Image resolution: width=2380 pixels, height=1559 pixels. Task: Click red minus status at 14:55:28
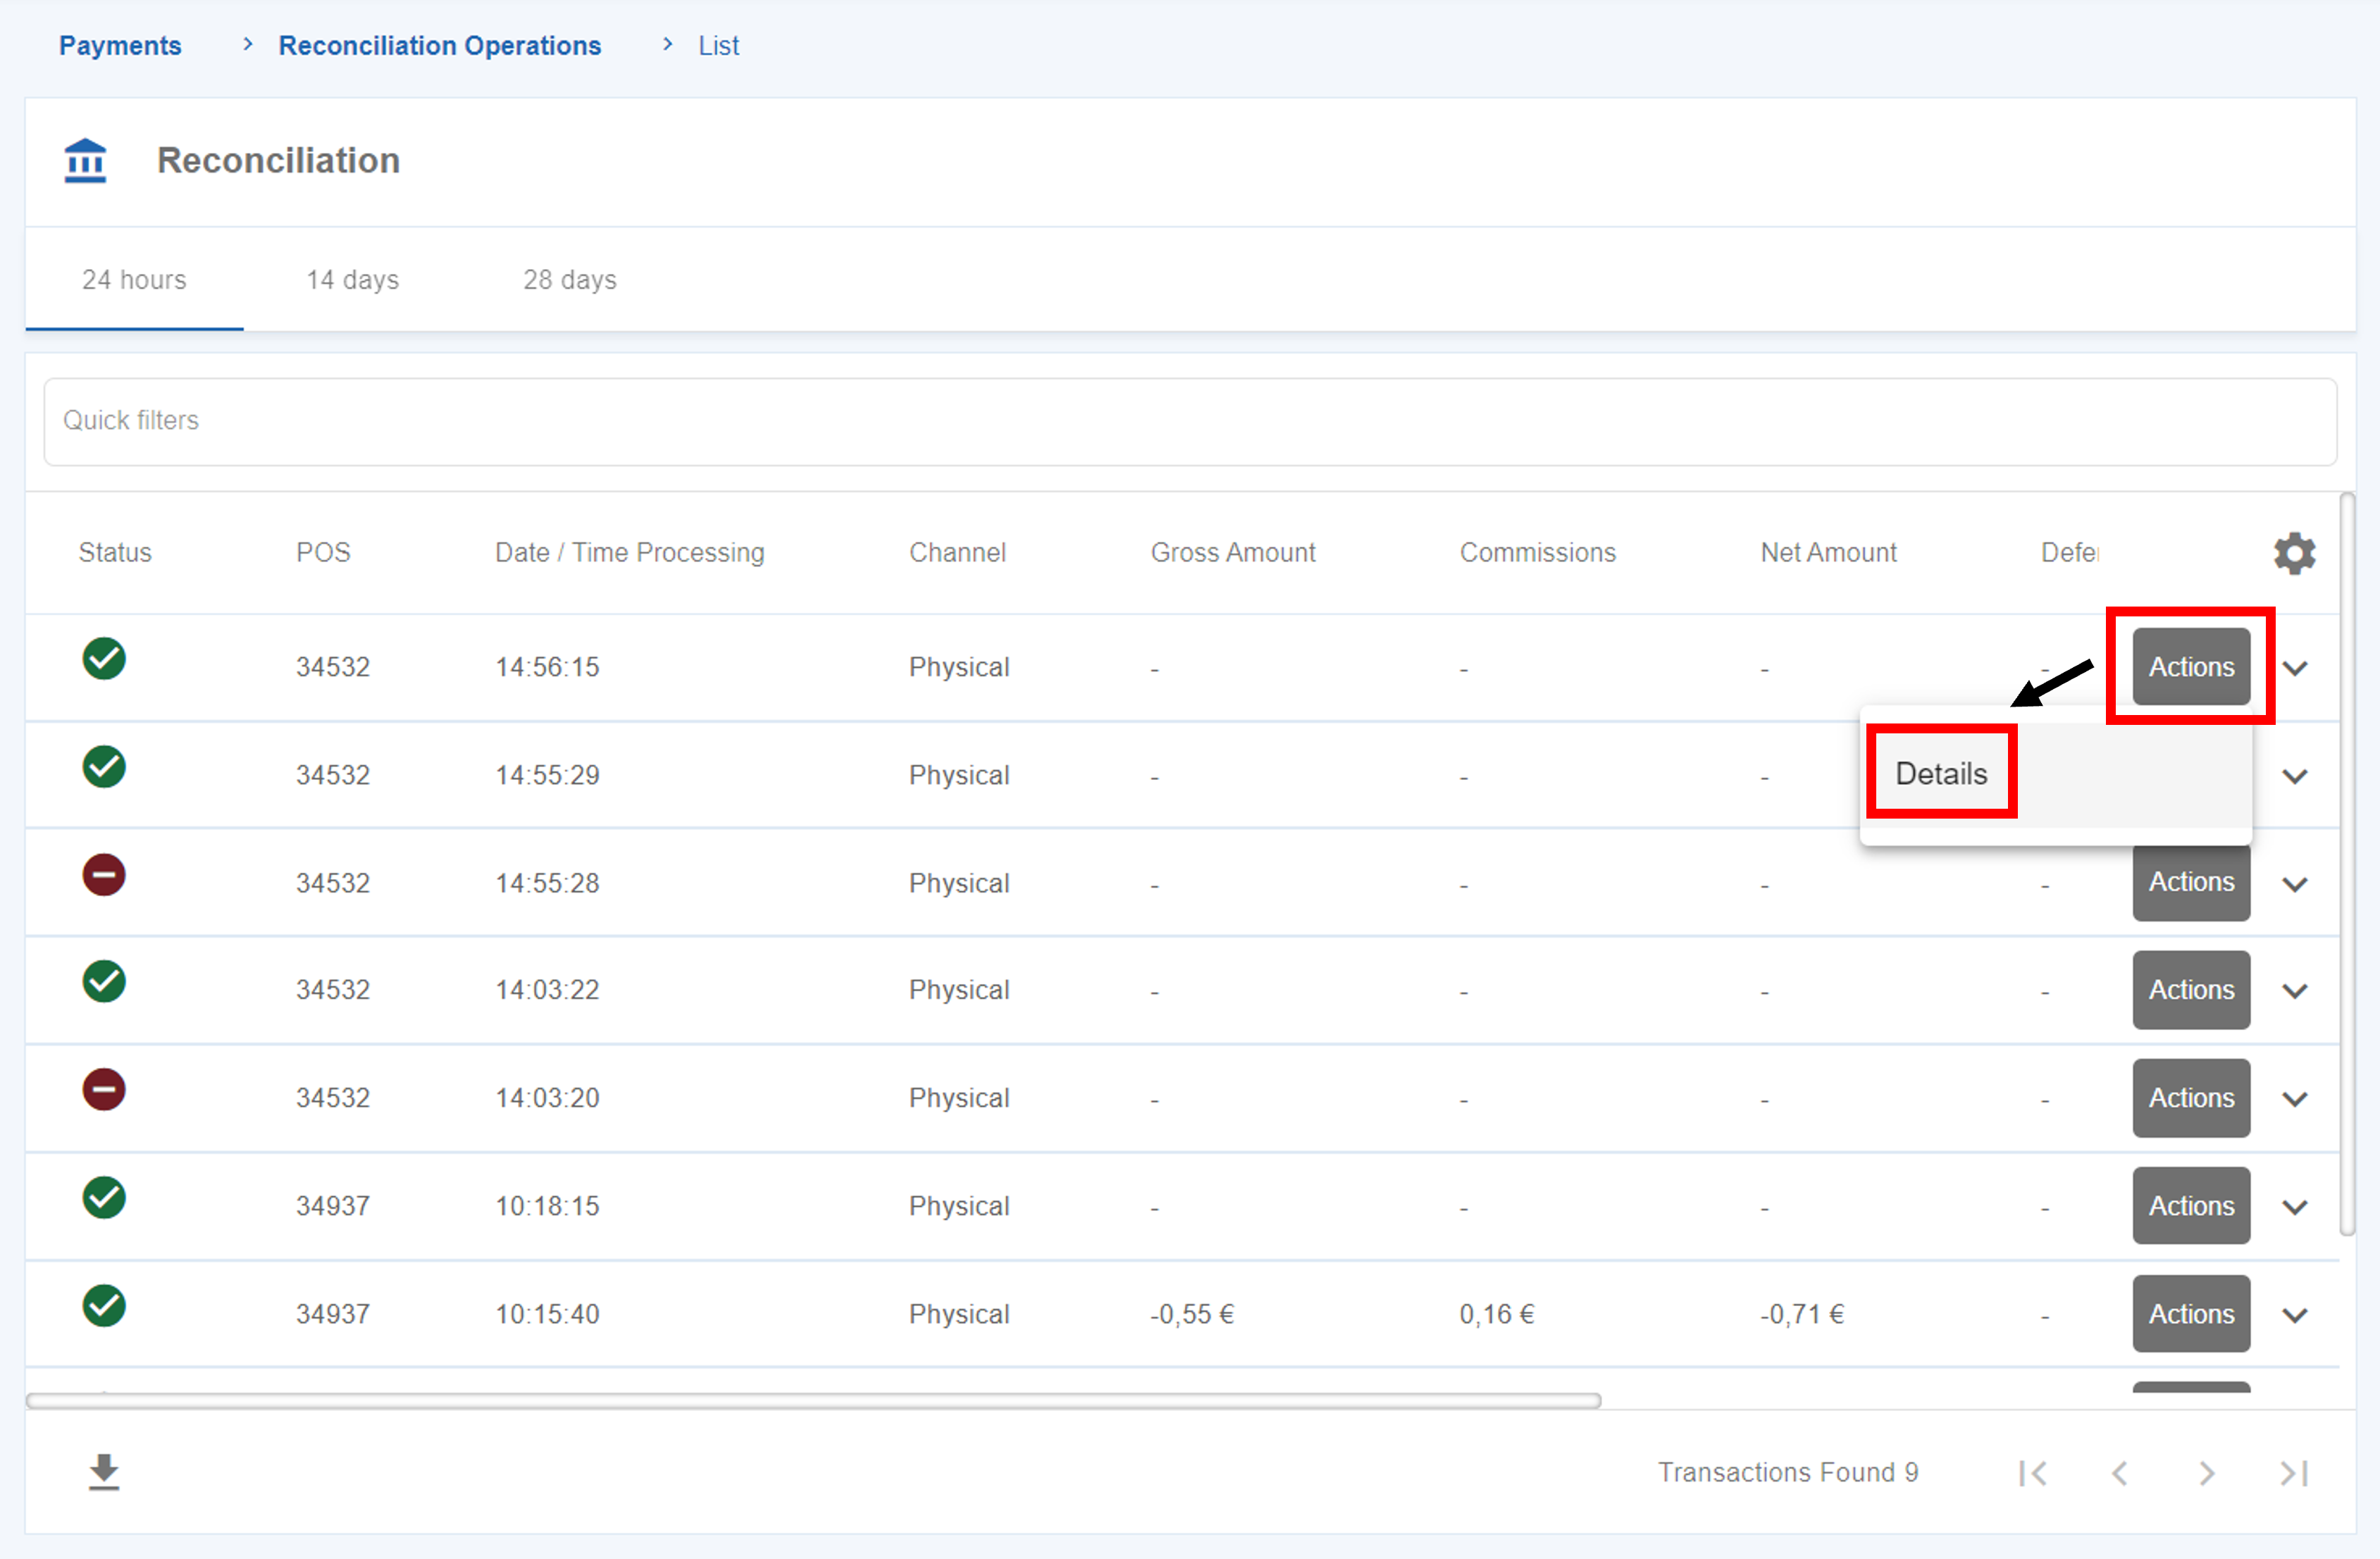click(x=104, y=875)
